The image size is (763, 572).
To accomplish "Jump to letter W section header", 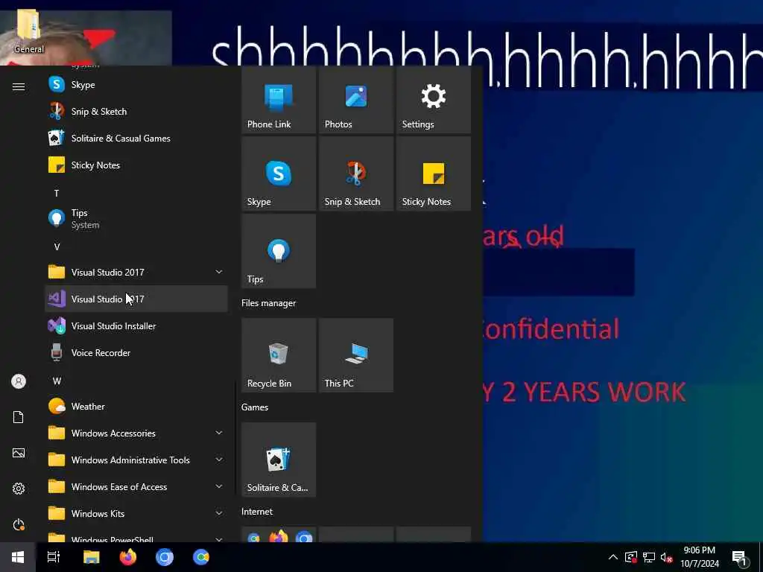I will pos(57,381).
